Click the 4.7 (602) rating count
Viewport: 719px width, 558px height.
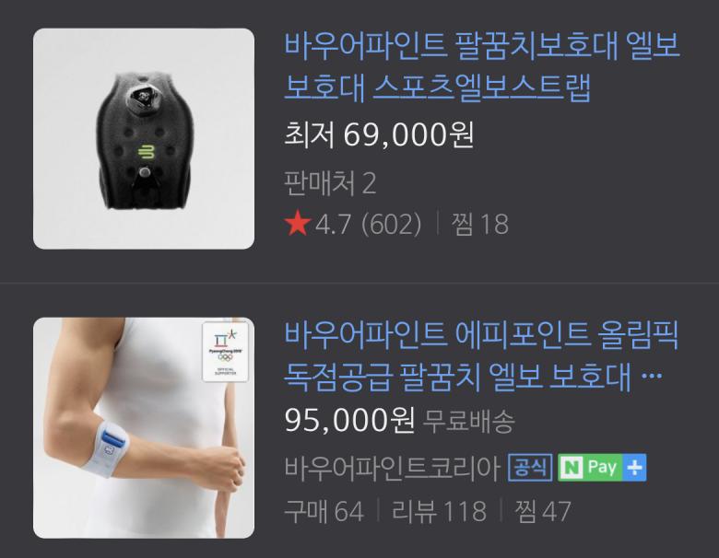click(x=368, y=224)
